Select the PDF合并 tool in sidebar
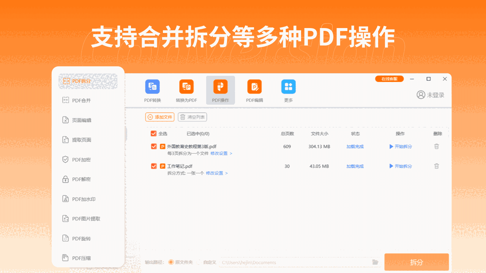Viewport: 486px width, 273px height. 80,100
